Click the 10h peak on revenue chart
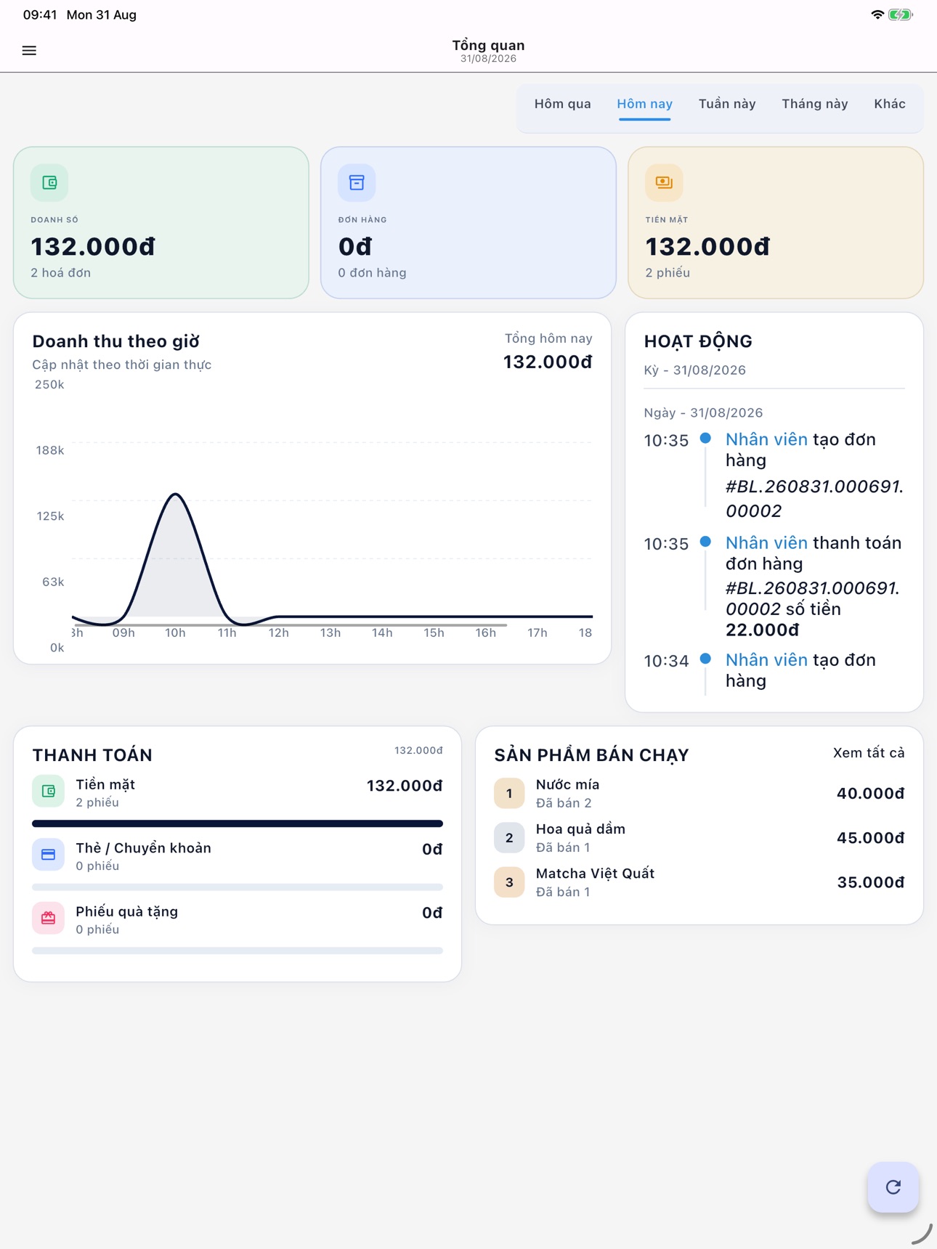Viewport: 937px width, 1249px height. 175,495
